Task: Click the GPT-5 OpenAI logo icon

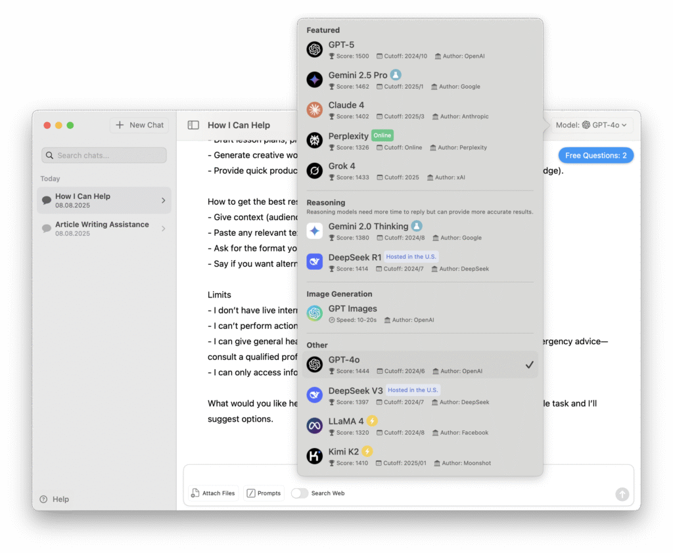Action: pyautogui.click(x=314, y=49)
